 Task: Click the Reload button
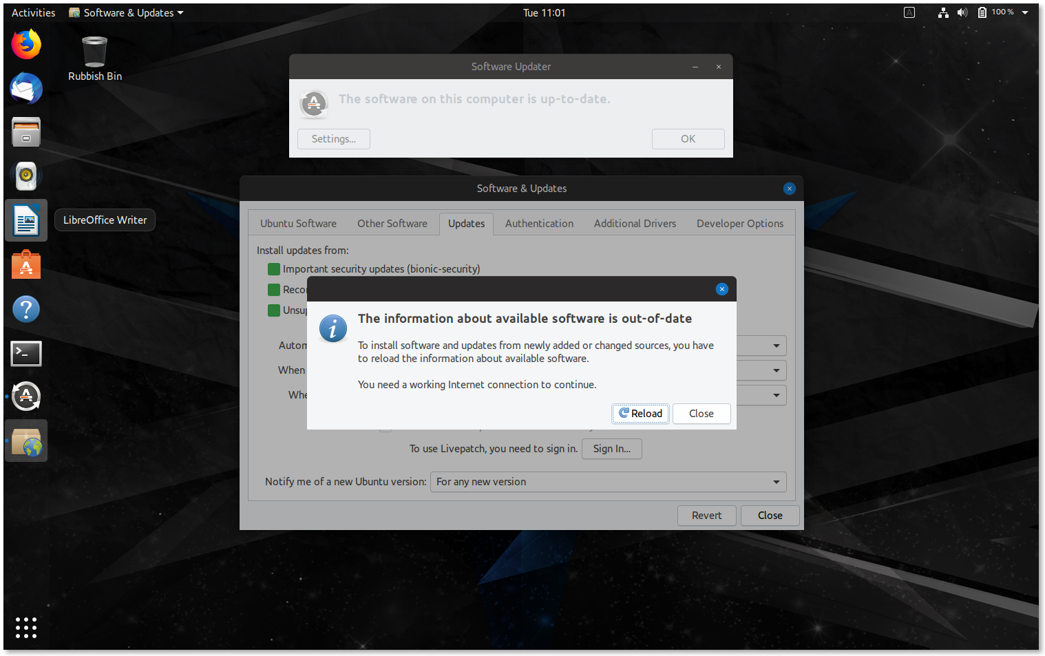[x=640, y=414]
